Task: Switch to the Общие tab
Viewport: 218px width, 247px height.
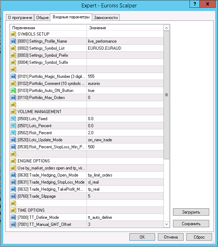Action: point(42,18)
